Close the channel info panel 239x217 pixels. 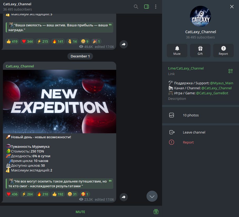232,7
